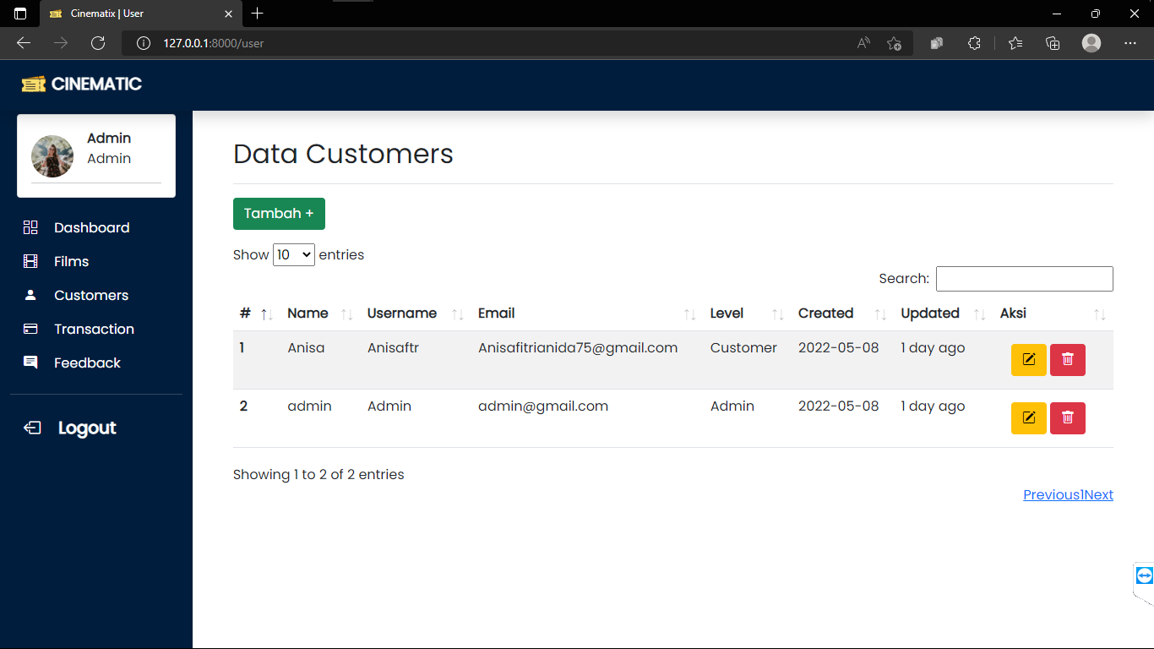
Task: Open the Read aloud icon in the address bar
Action: [x=863, y=43]
